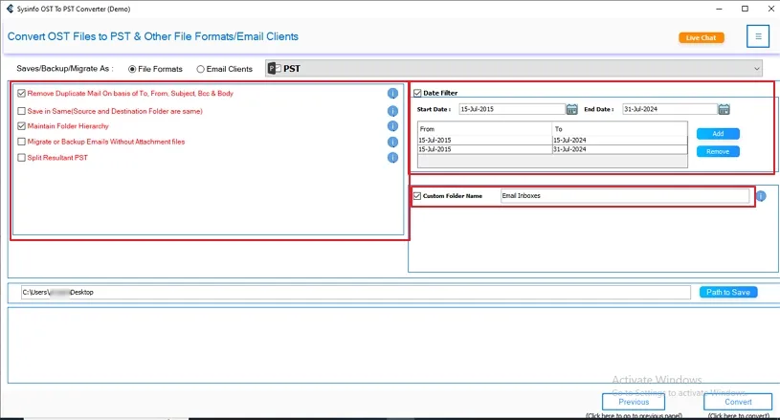This screenshot has width=780, height=420.
Task: Open the hamburger menu at top right
Action: tap(757, 37)
